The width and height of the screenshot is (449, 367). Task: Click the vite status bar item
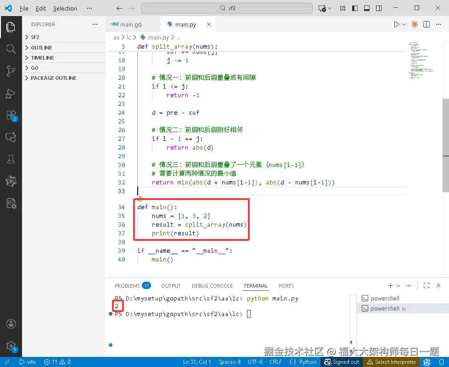(28, 362)
